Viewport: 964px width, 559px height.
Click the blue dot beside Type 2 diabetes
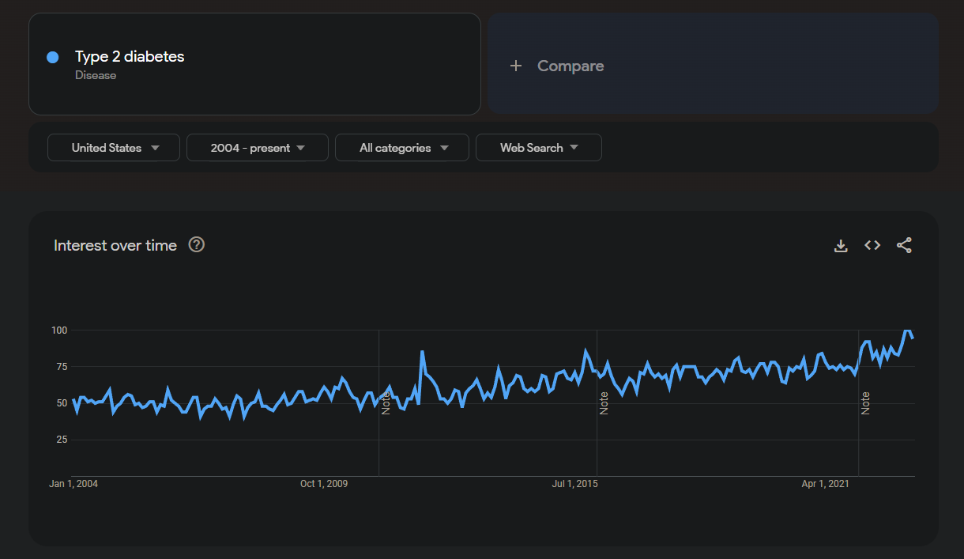pyautogui.click(x=53, y=57)
